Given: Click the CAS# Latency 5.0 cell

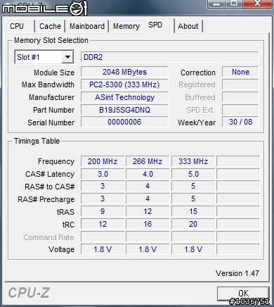Looking at the screenshot, I should pos(193,174).
